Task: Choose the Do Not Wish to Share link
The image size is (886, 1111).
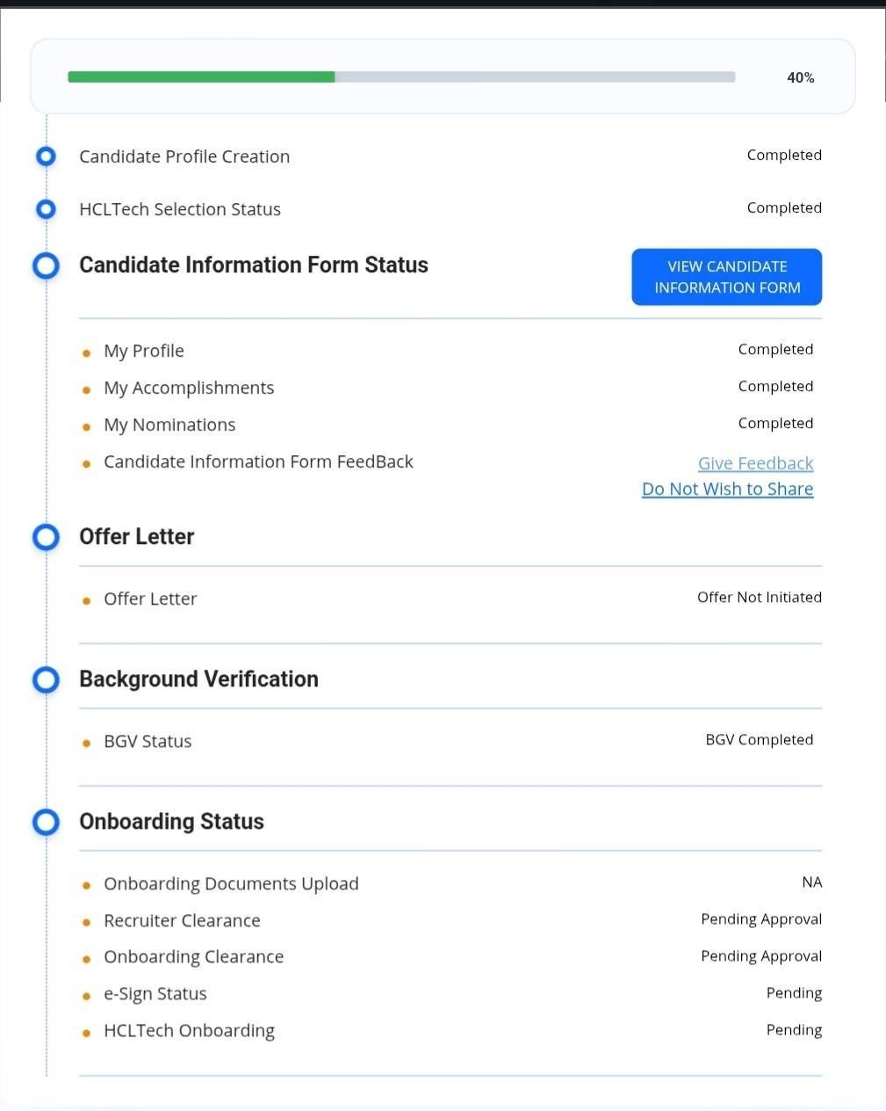Action: (x=727, y=489)
